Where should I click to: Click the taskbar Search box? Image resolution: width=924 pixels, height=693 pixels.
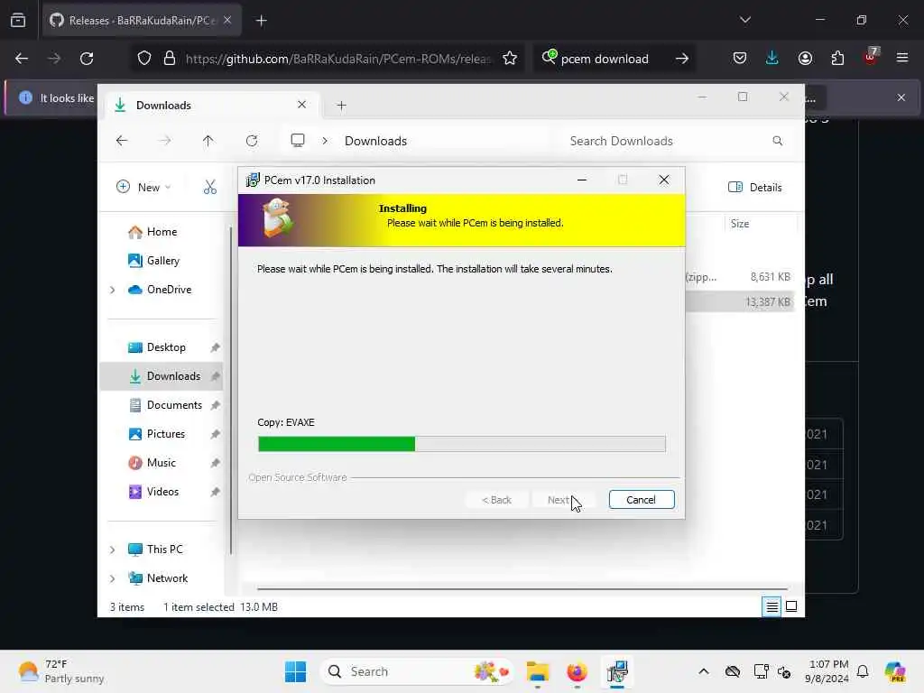coord(417,671)
